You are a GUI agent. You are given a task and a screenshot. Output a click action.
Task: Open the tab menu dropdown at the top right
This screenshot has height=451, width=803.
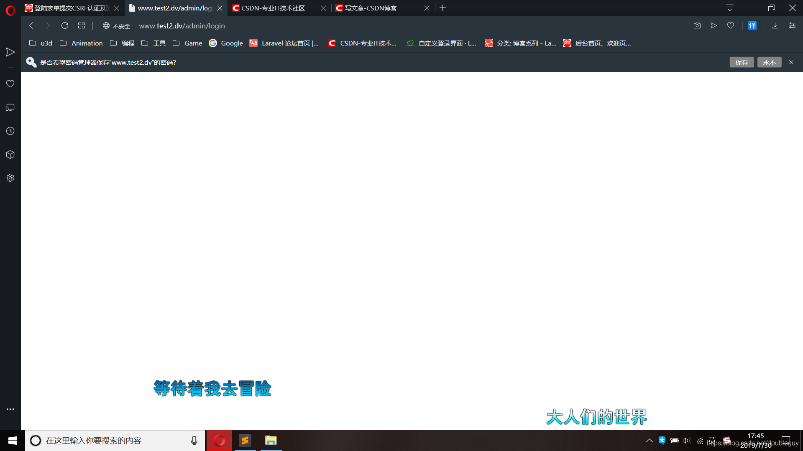tap(730, 8)
